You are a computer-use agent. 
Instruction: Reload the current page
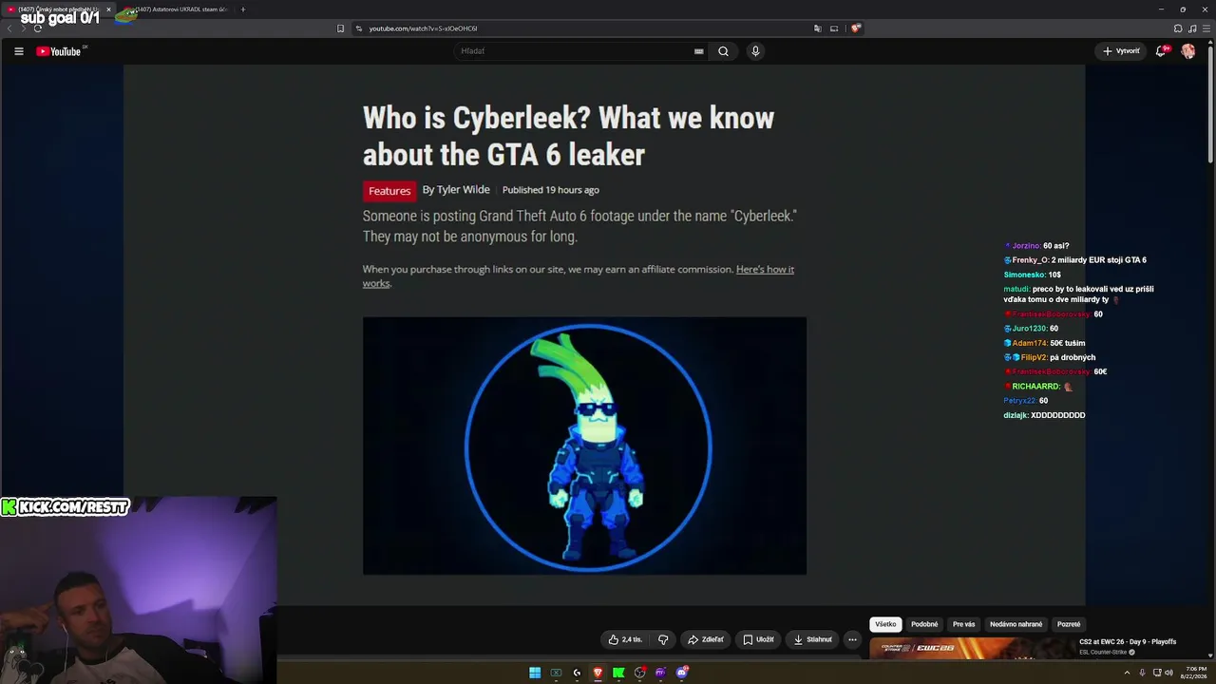coord(38,28)
